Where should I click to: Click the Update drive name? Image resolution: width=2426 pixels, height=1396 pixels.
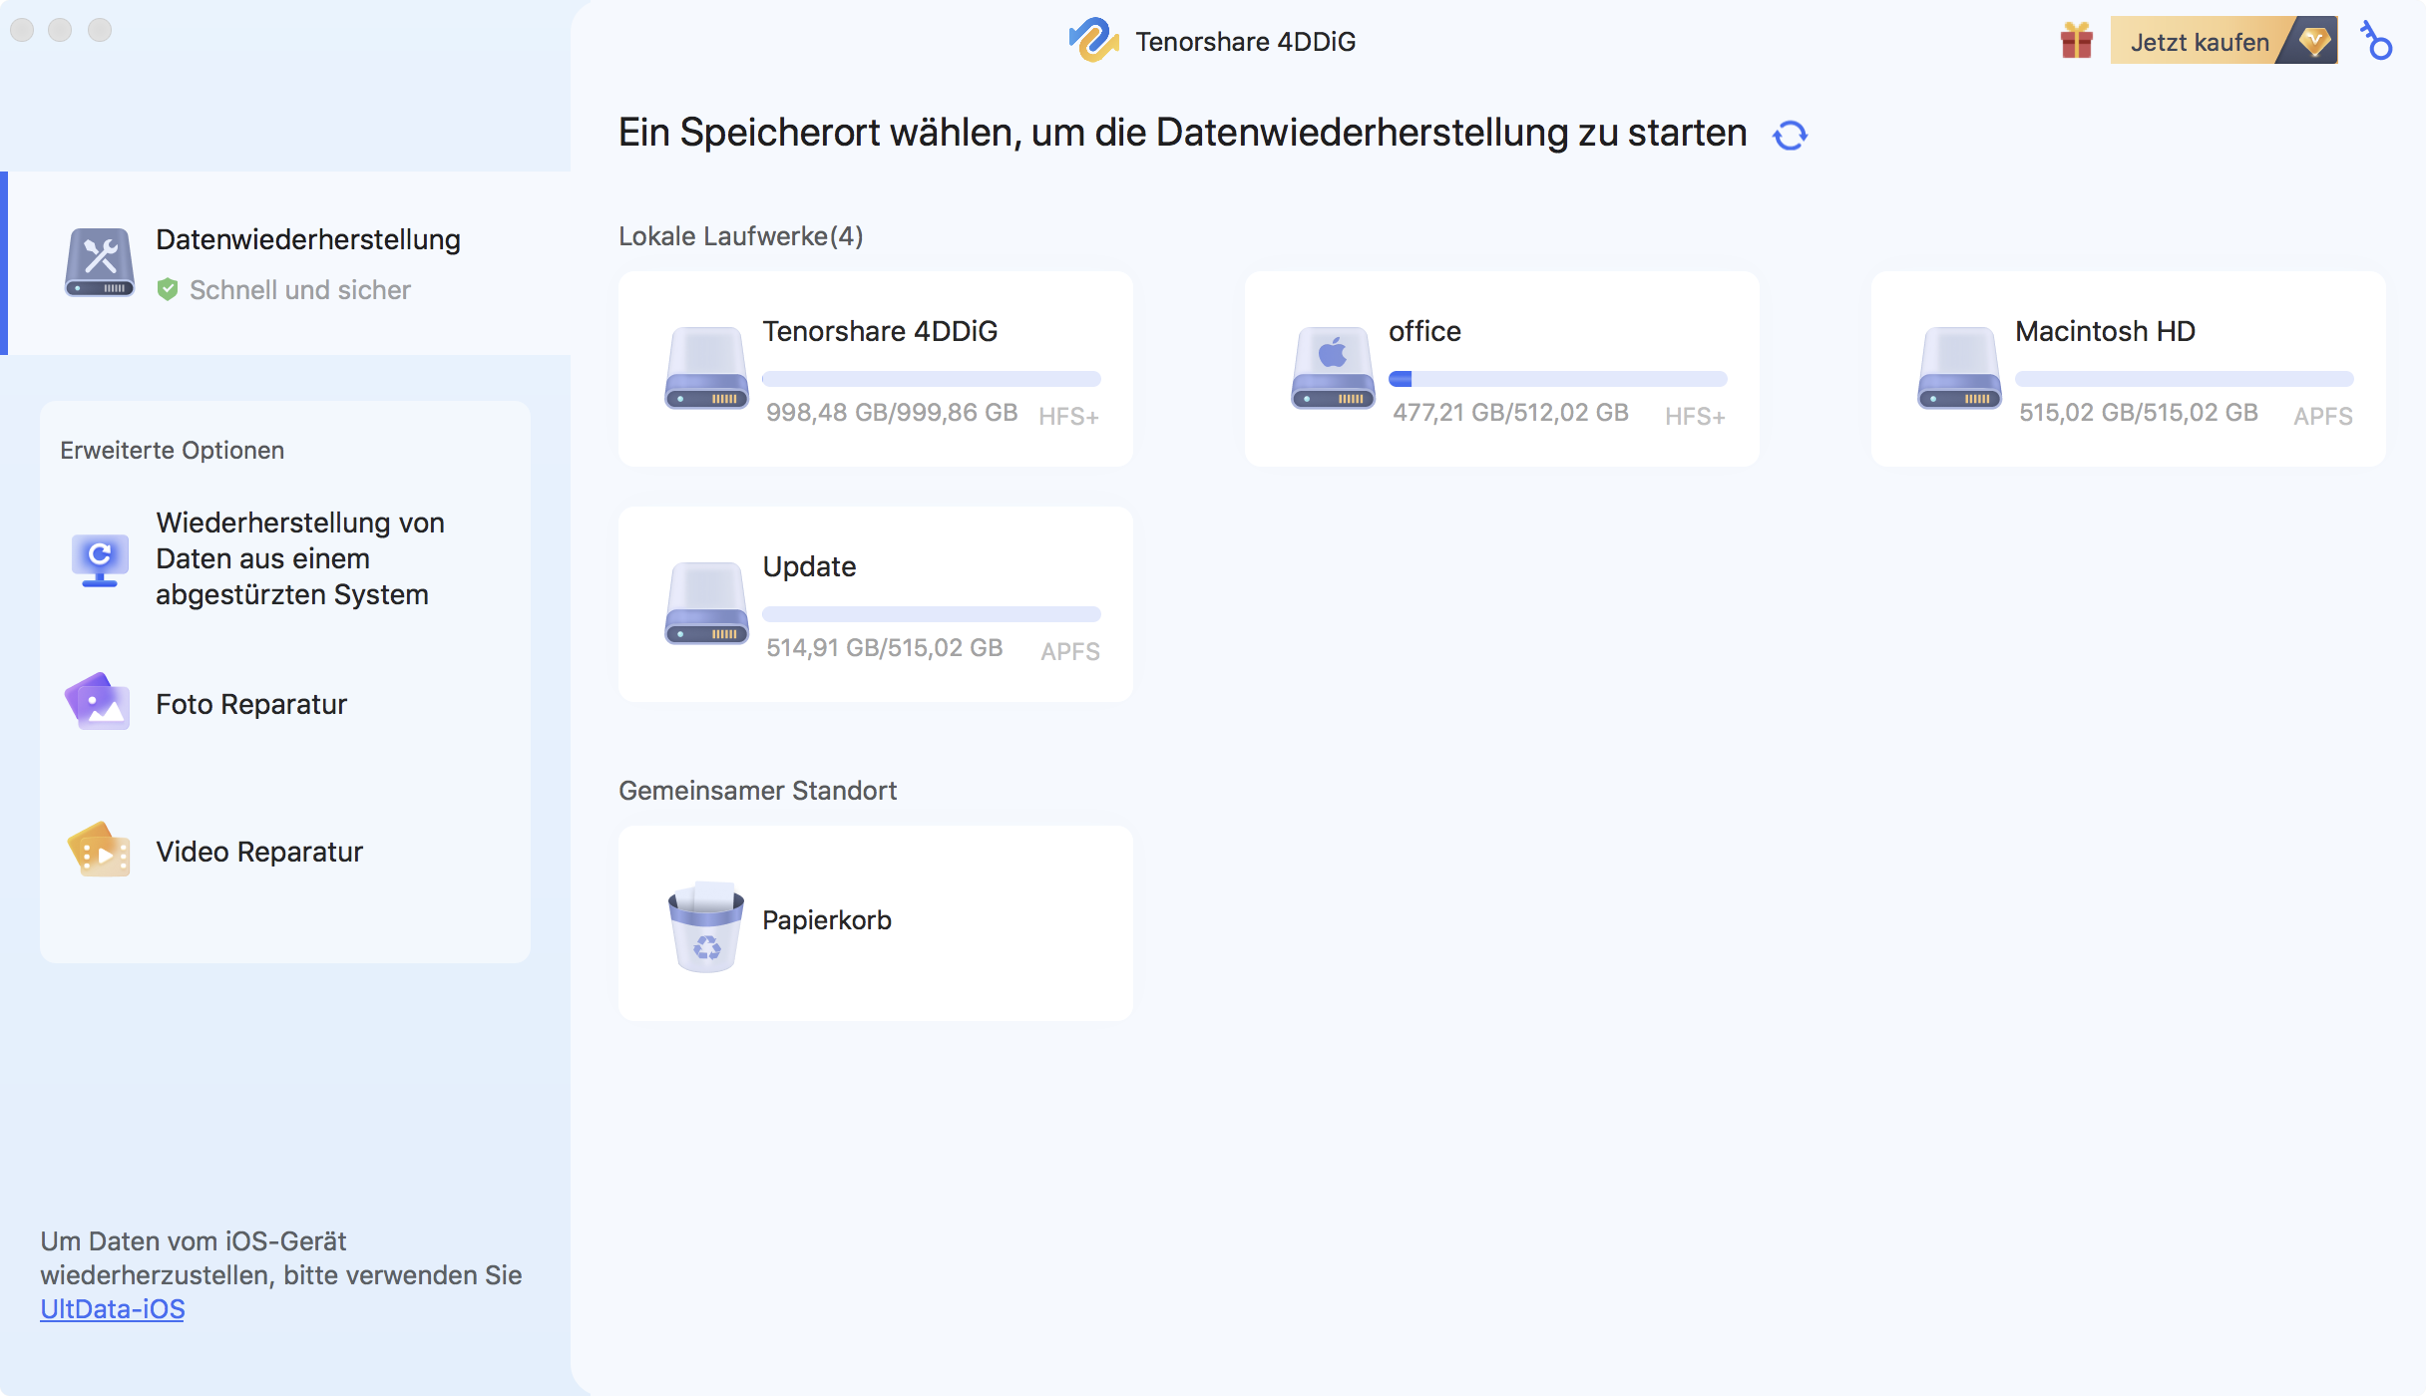coord(809,566)
